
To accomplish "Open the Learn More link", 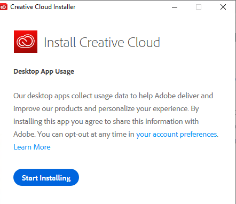I will pyautogui.click(x=32, y=147).
